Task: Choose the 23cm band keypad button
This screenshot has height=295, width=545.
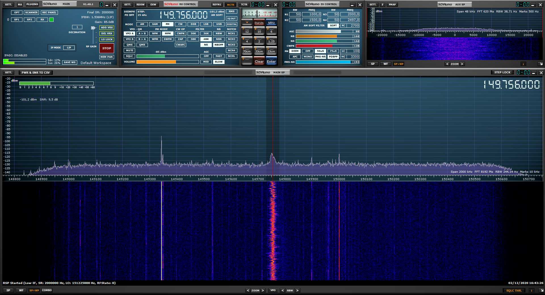Action: tap(271, 51)
